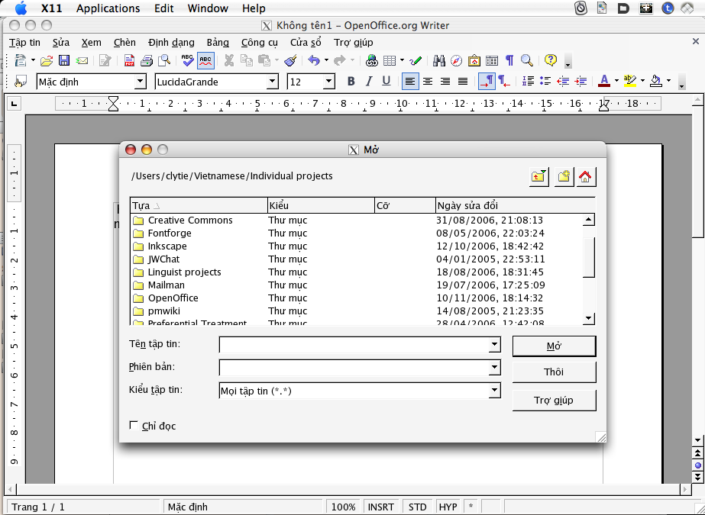Viewport: 705px width, 515px height.
Task: Click the Cut scissors icon
Action: [229, 60]
